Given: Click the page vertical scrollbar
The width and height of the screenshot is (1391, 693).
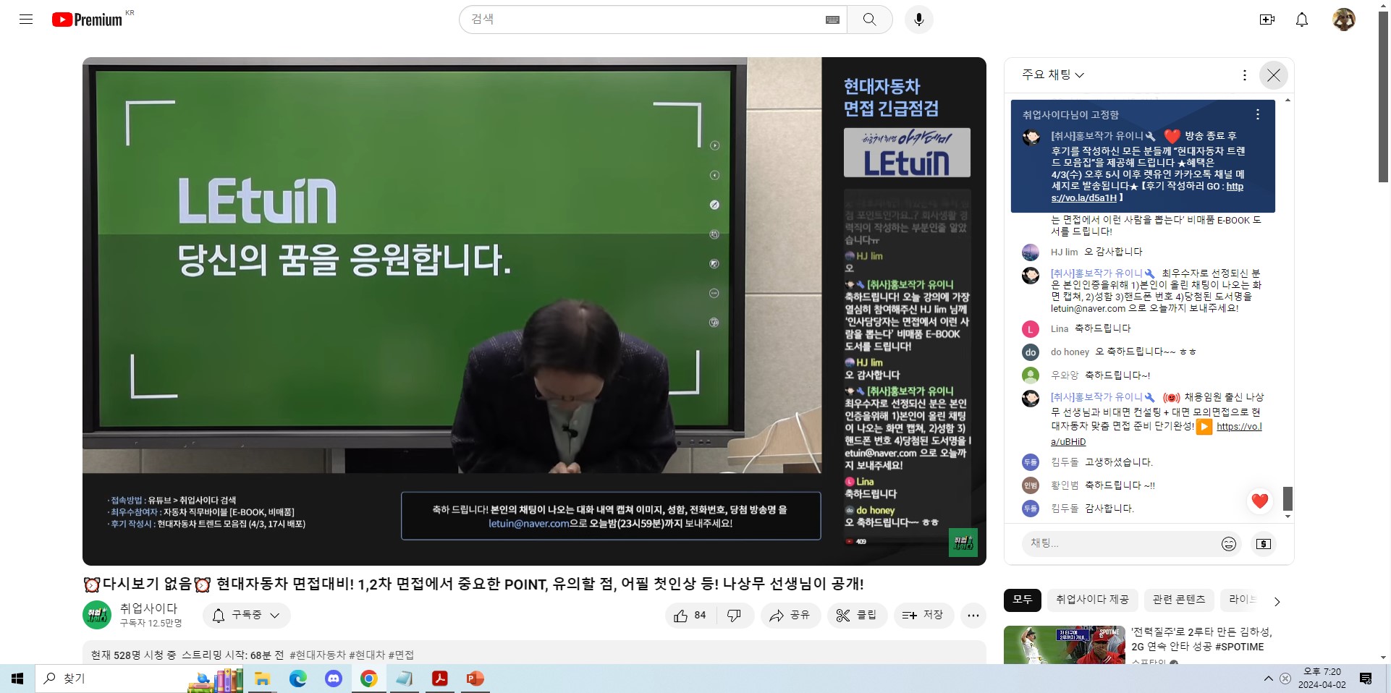Looking at the screenshot, I should (1384, 96).
